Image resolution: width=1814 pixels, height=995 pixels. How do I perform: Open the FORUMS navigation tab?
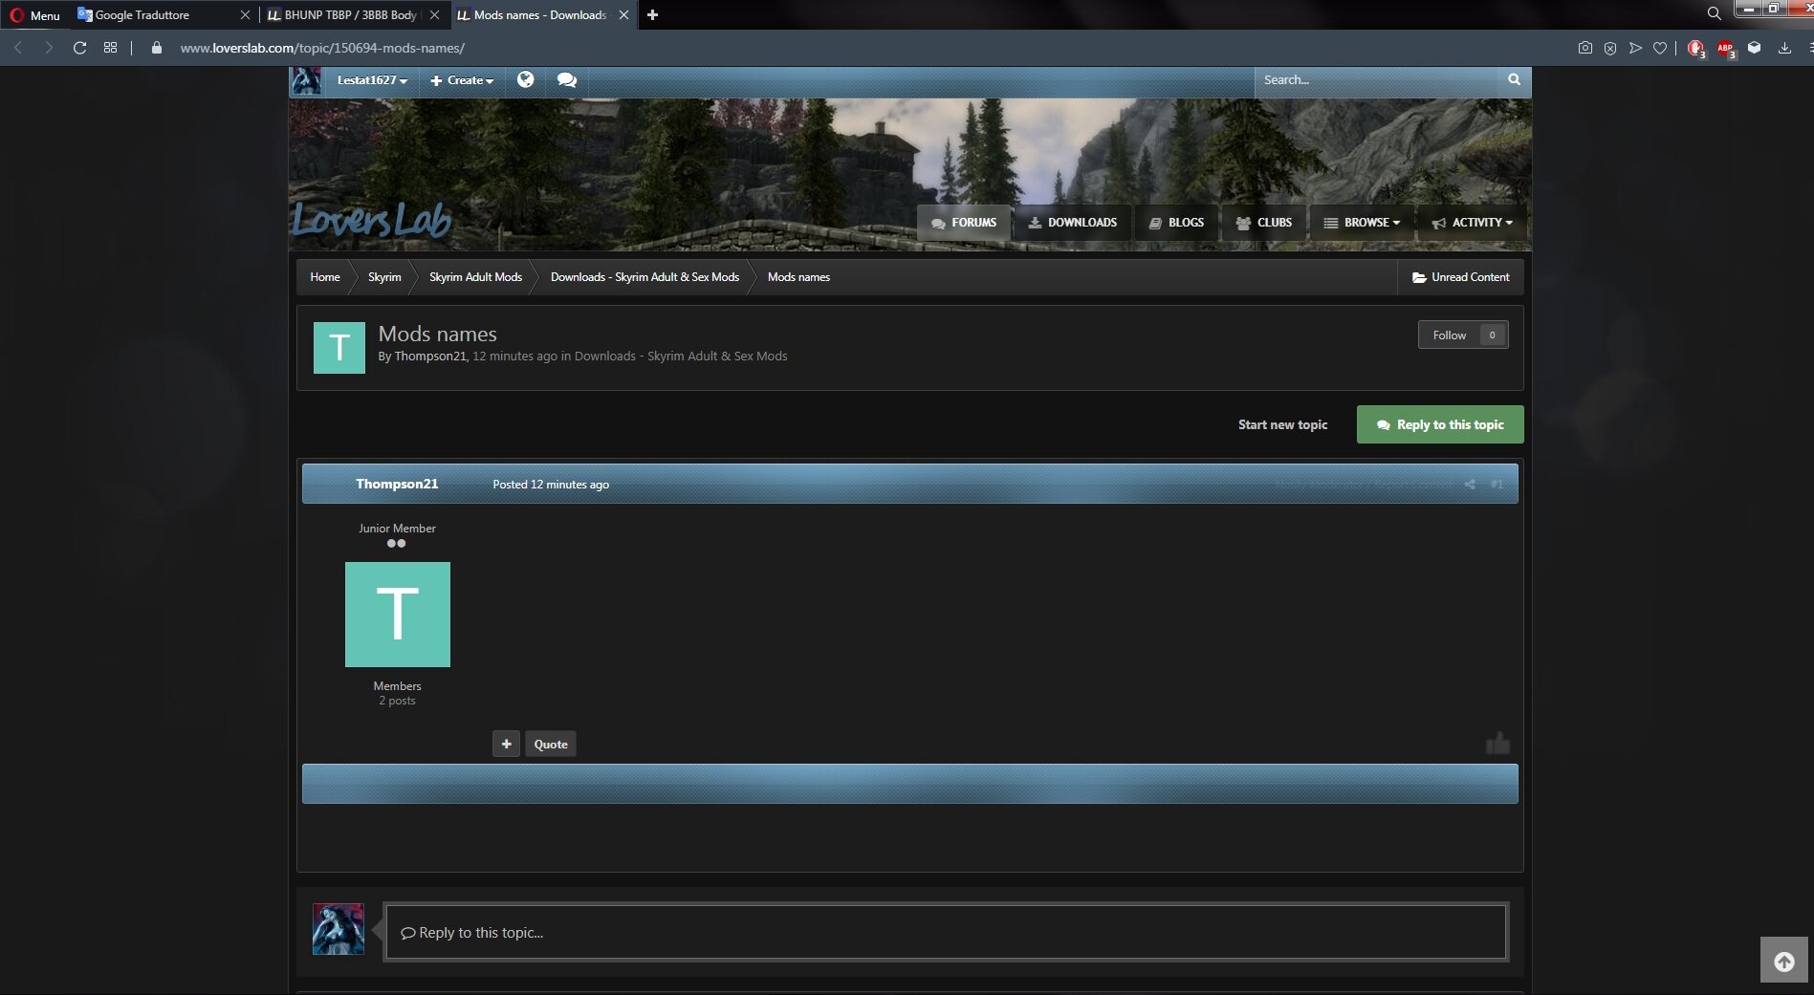[x=964, y=223]
